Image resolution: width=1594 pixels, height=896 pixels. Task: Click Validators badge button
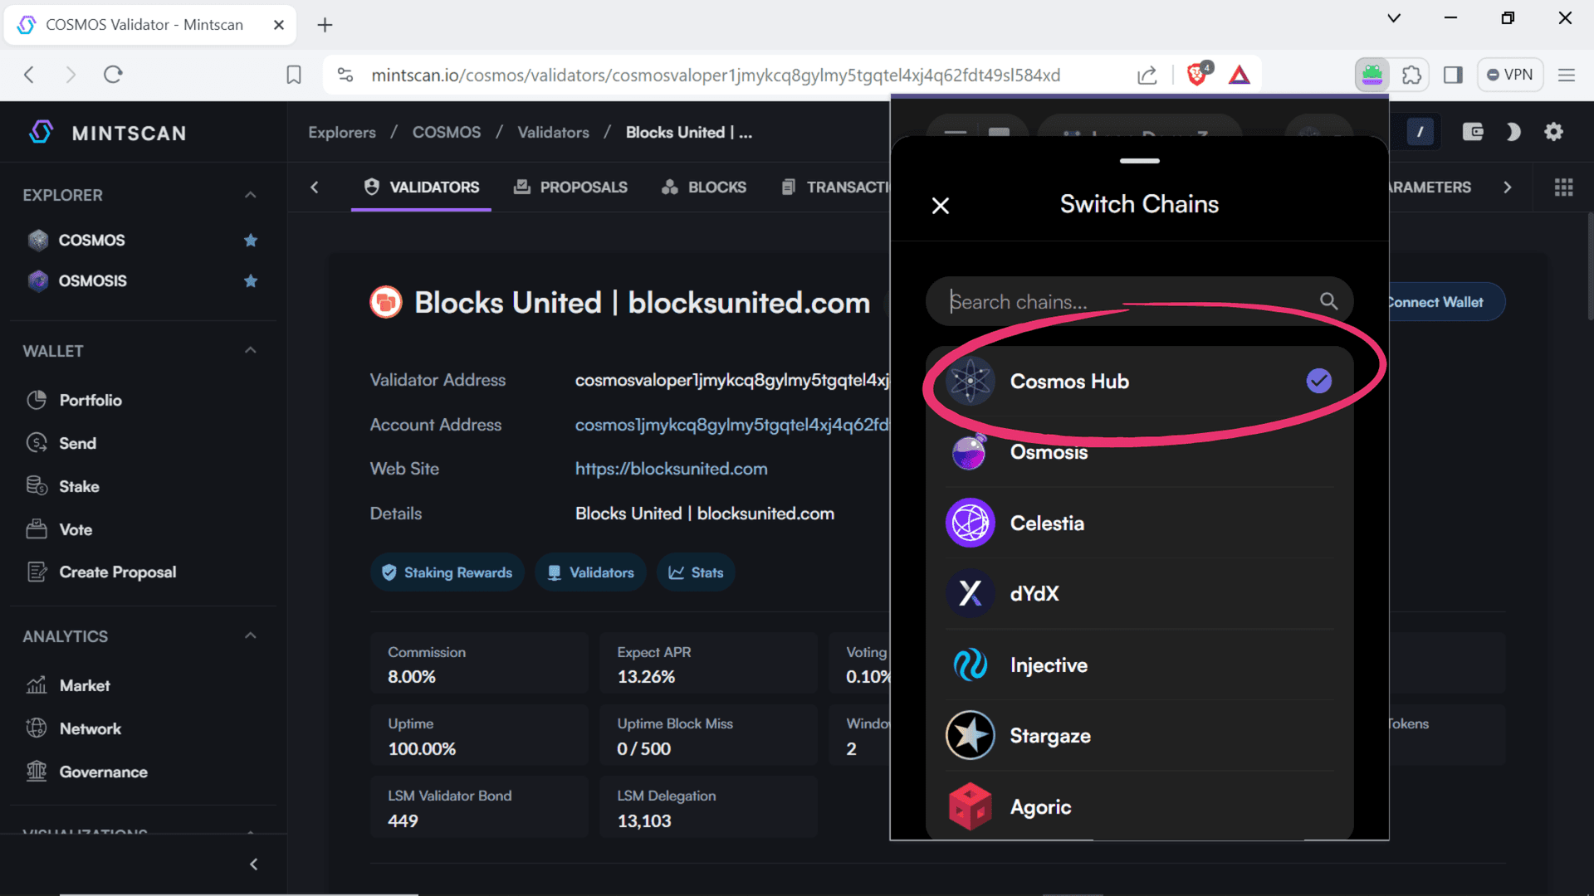[590, 572]
